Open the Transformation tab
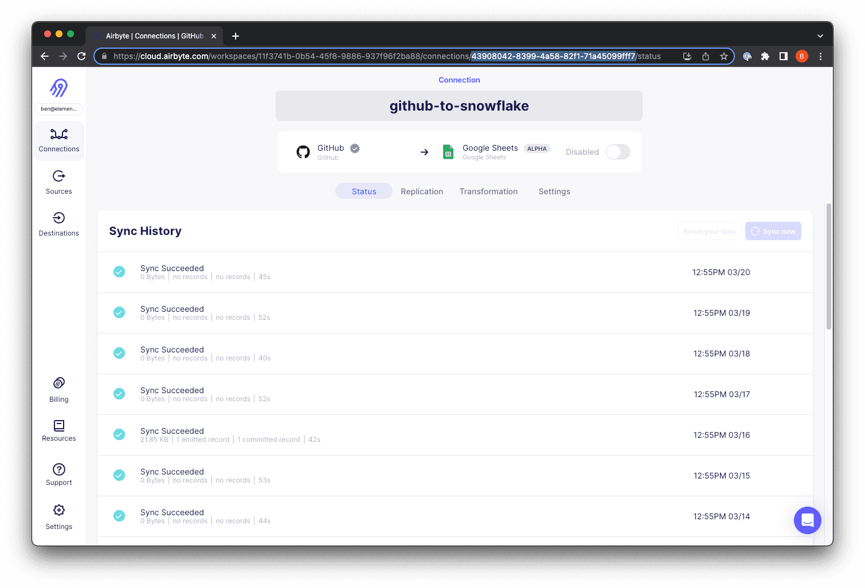865x588 pixels. (488, 191)
